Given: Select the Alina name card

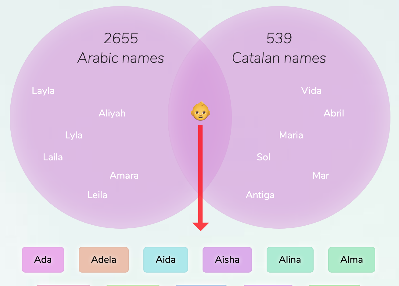Looking at the screenshot, I should (x=290, y=260).
